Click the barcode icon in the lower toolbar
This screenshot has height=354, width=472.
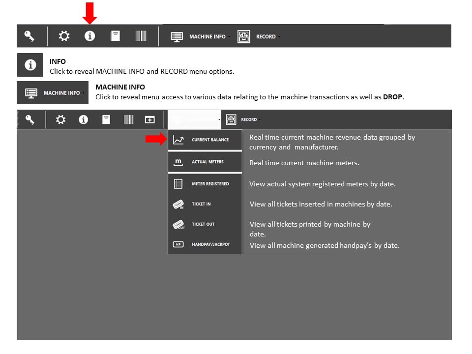pyautogui.click(x=128, y=120)
